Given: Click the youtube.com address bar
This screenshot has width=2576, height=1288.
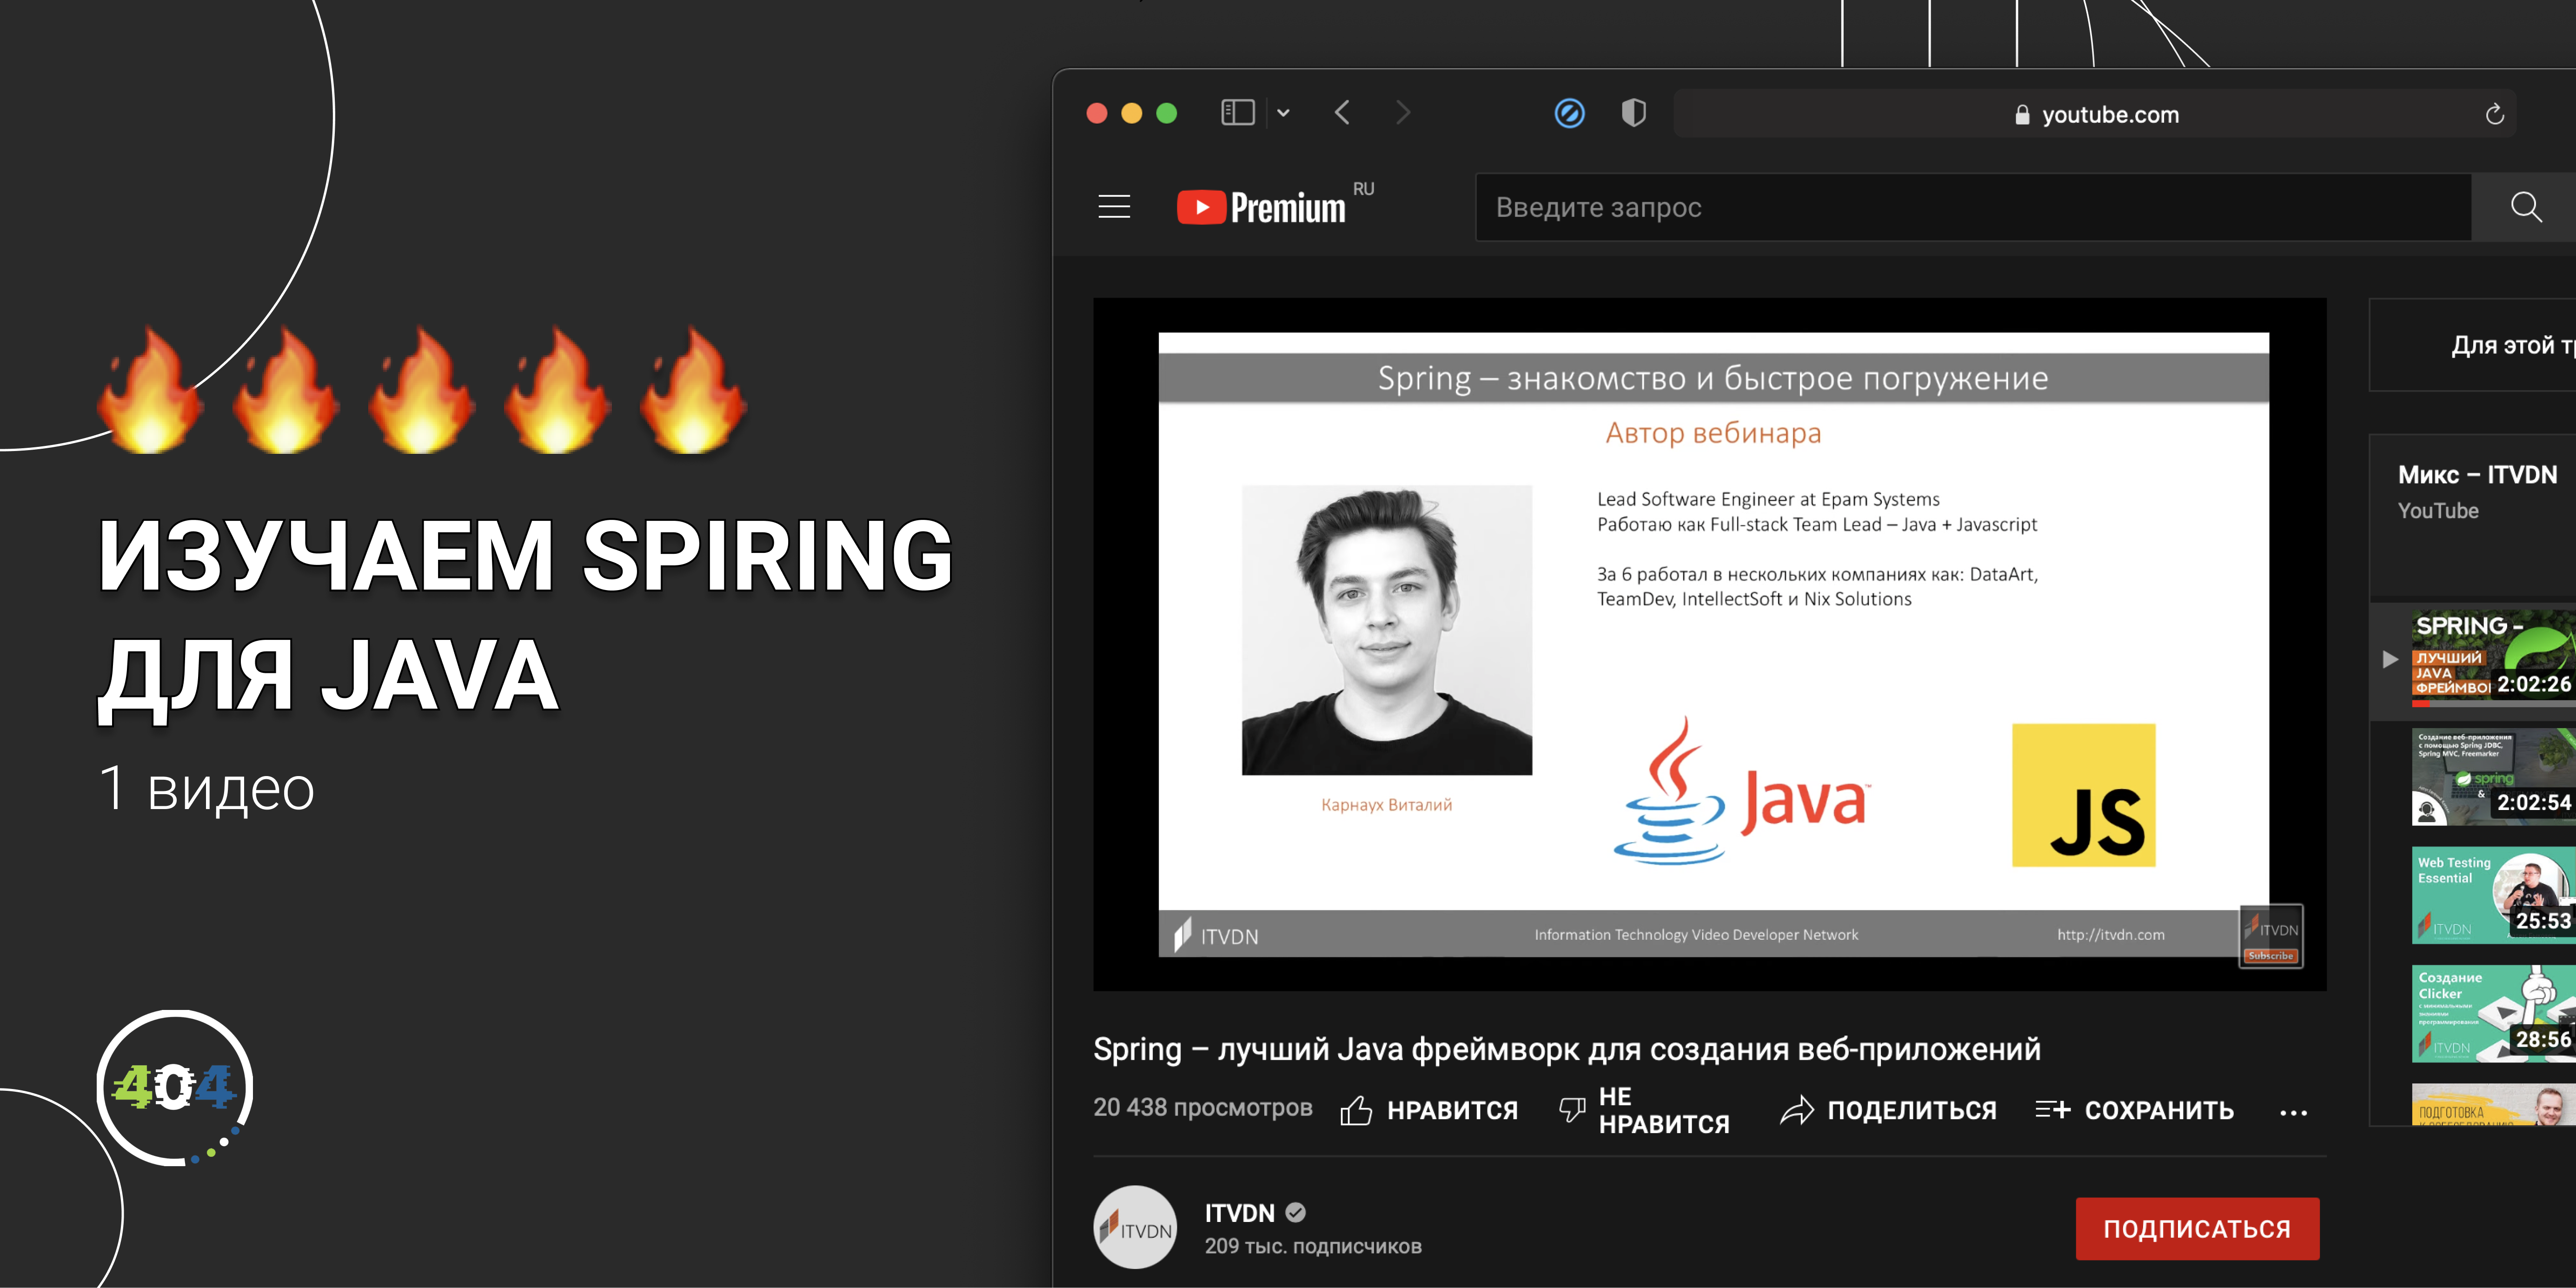Looking at the screenshot, I should 2095,114.
